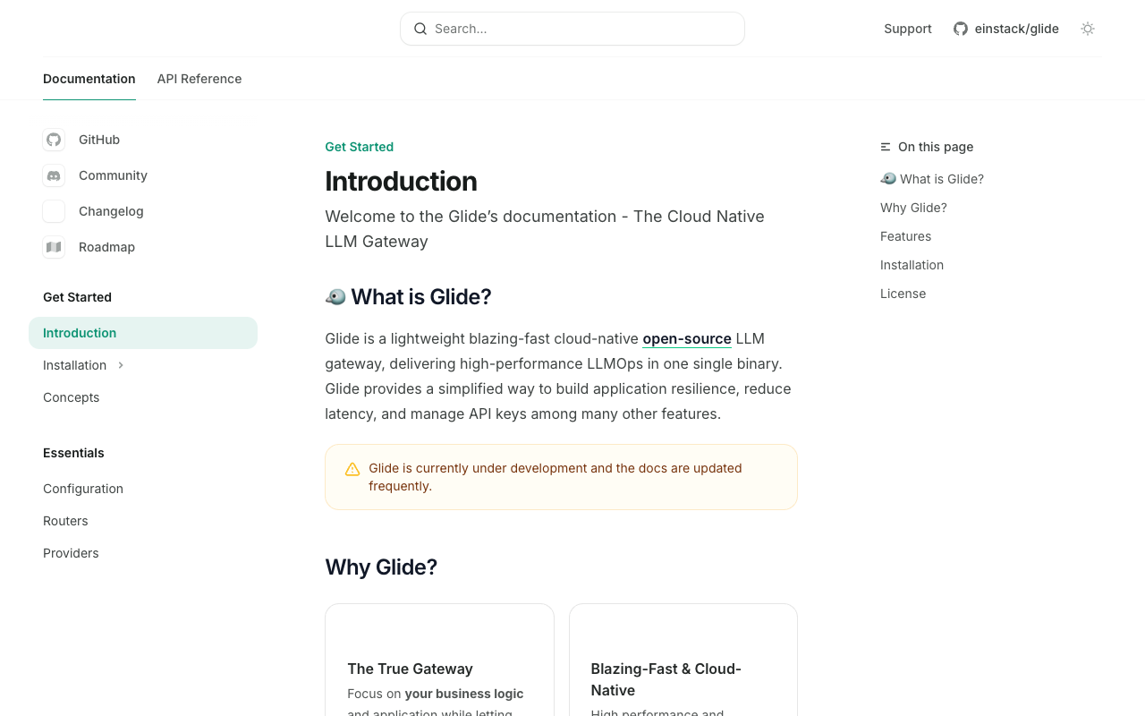The image size is (1145, 716).
Task: Click the warning triangle icon in callout
Action: point(352,469)
